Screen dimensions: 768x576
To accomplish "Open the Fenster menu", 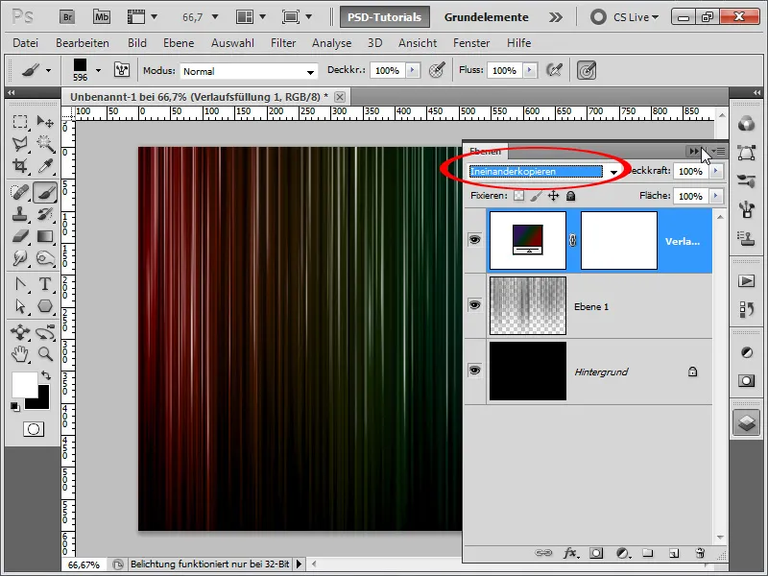I will pyautogui.click(x=471, y=43).
